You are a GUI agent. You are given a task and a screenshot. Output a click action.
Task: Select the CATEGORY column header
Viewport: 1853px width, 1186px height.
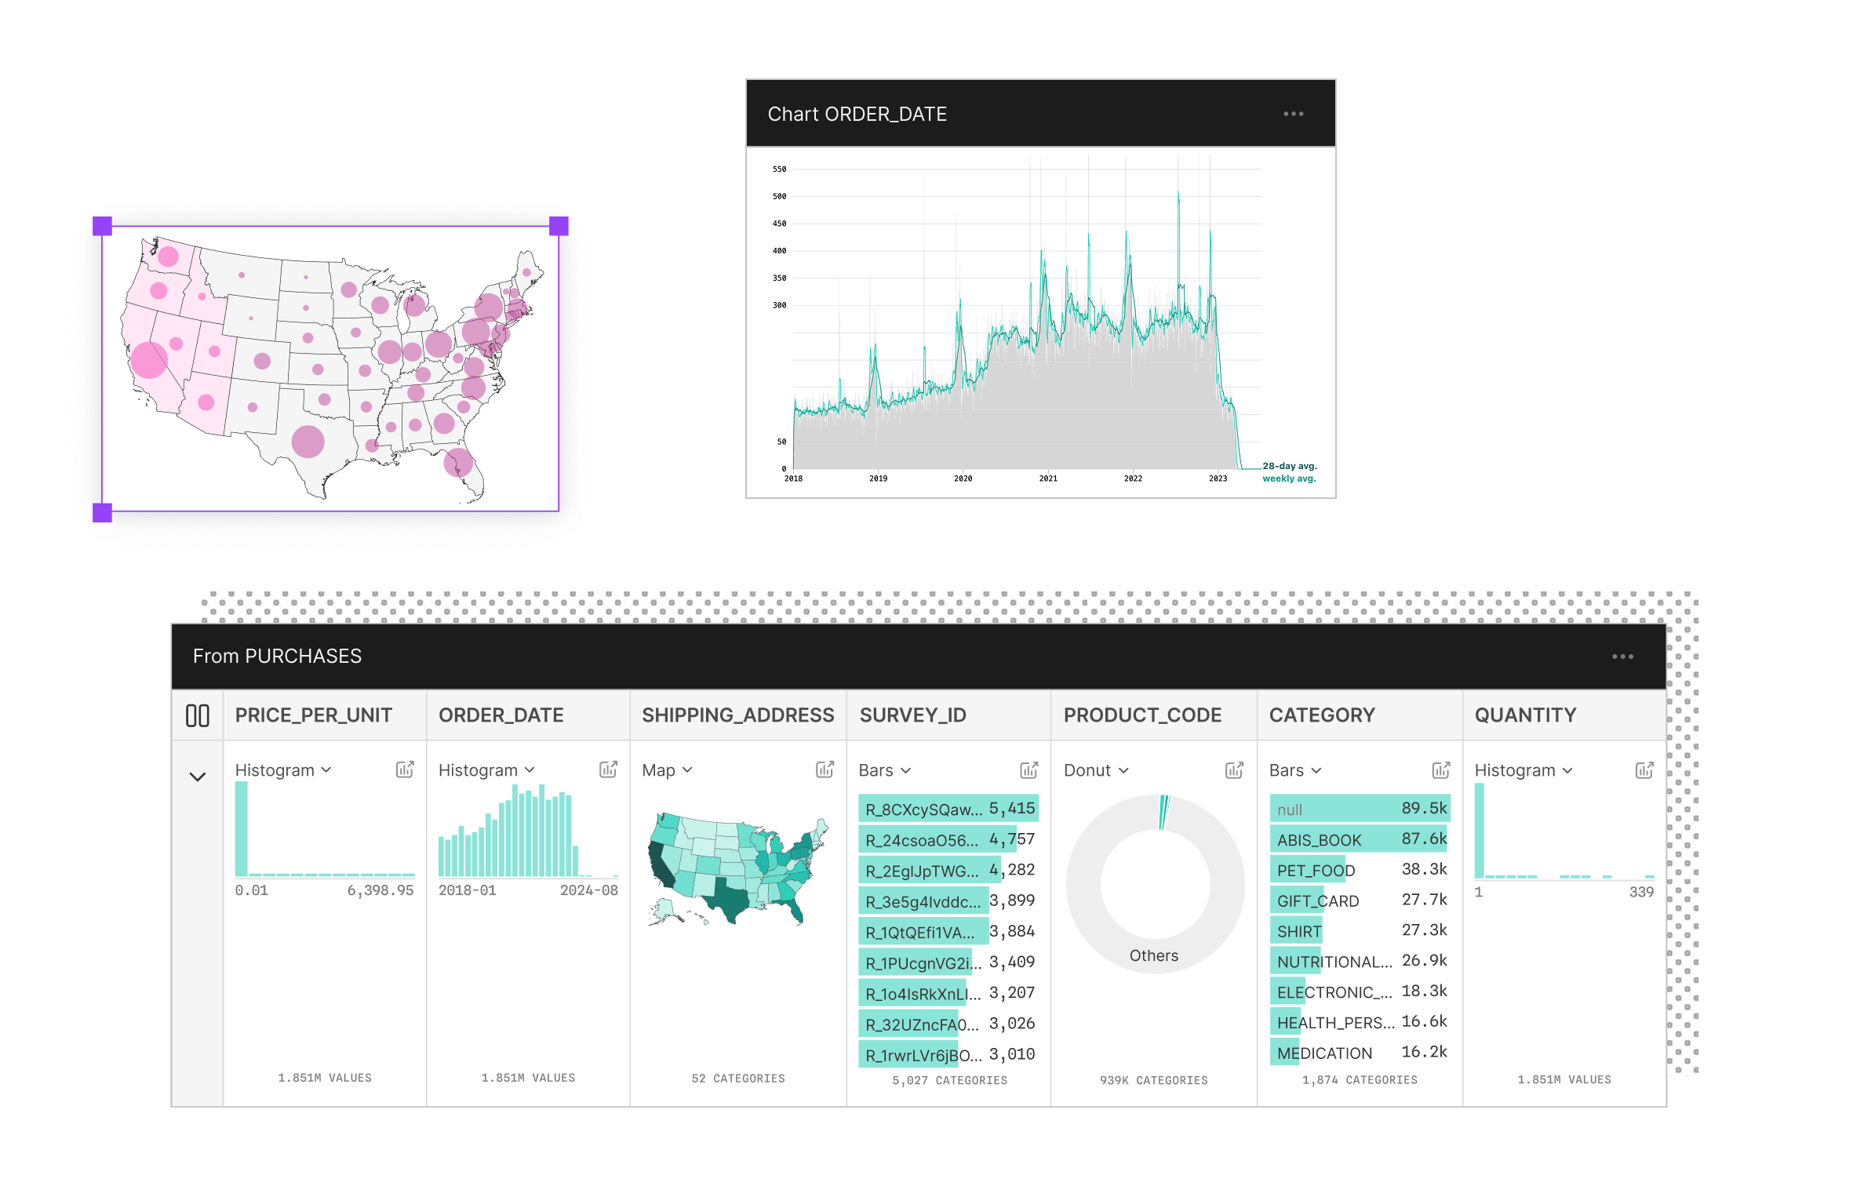[x=1322, y=715]
